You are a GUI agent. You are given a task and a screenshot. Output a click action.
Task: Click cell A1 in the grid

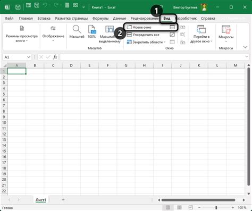[16, 71]
